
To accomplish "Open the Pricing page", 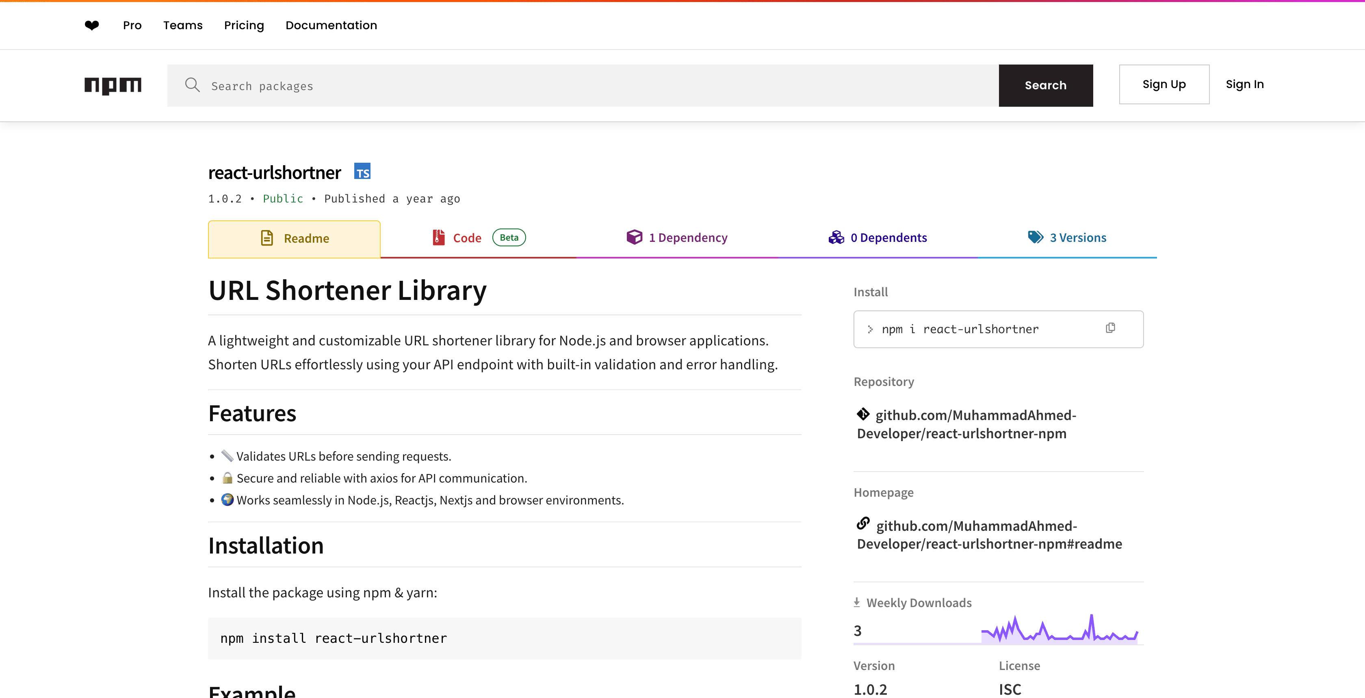I will [244, 25].
